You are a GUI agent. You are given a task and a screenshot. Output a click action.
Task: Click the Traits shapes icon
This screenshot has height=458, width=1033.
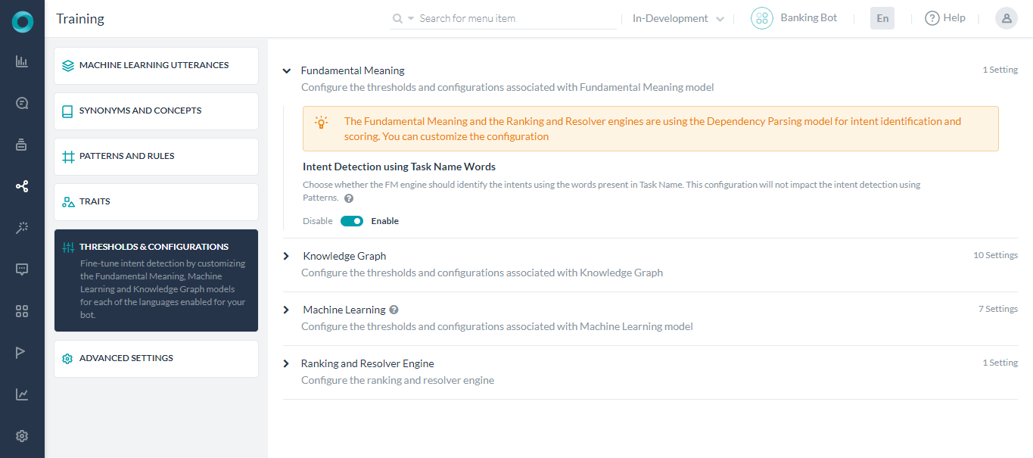[68, 202]
